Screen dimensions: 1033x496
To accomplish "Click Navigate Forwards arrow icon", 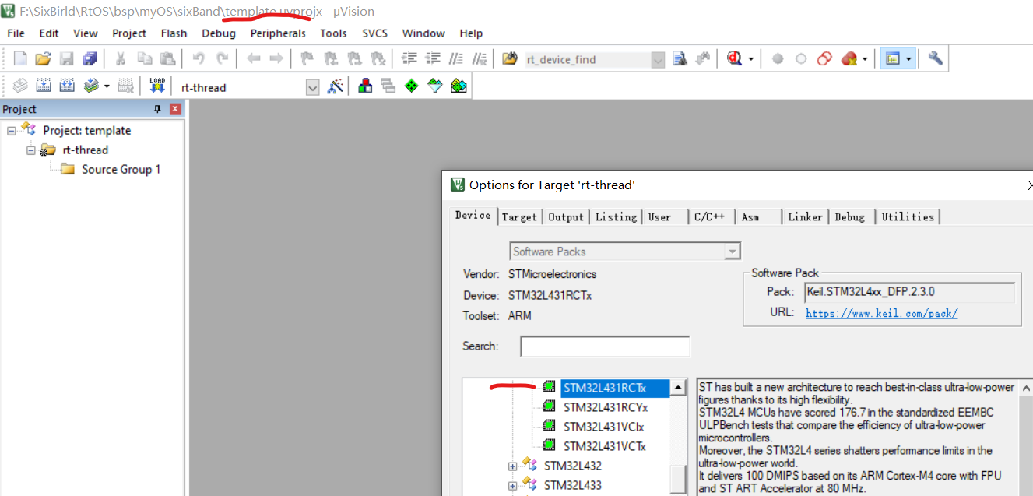I will pyautogui.click(x=276, y=58).
